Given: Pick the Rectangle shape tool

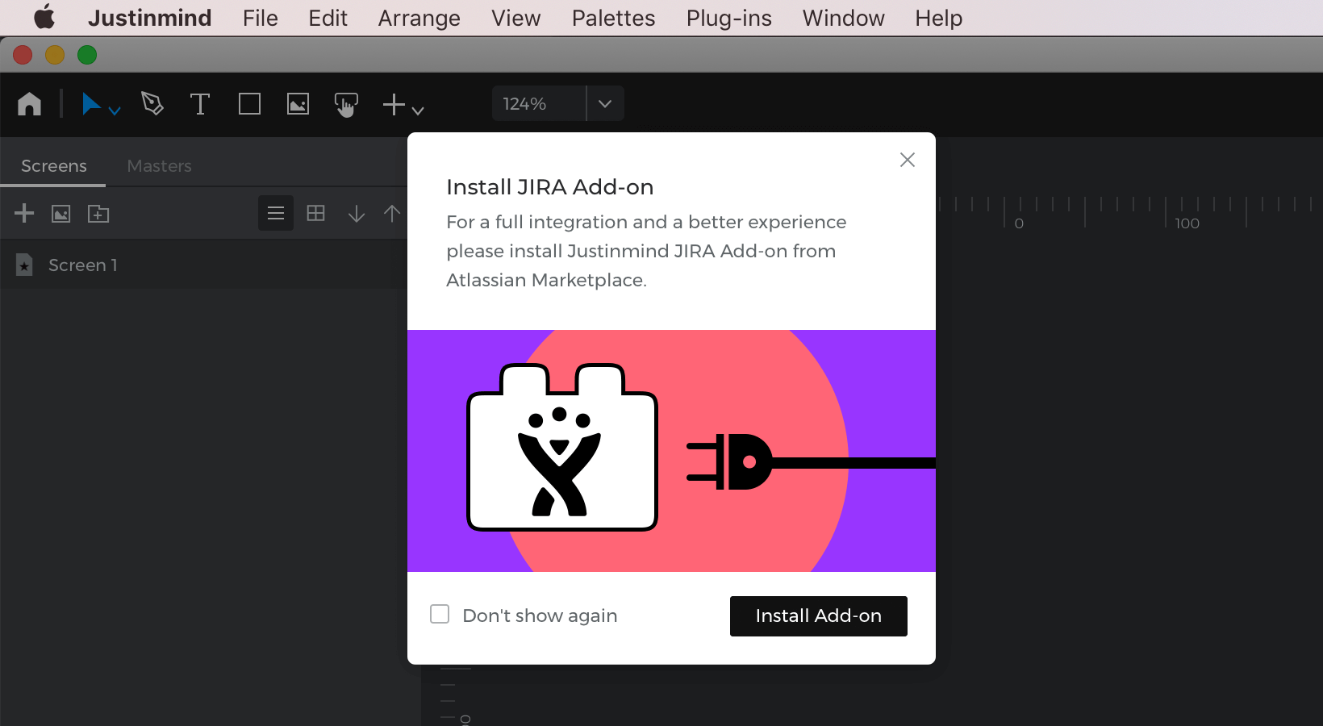Looking at the screenshot, I should 249,104.
